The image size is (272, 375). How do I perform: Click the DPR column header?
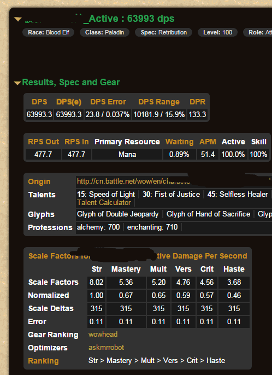pyautogui.click(x=197, y=102)
